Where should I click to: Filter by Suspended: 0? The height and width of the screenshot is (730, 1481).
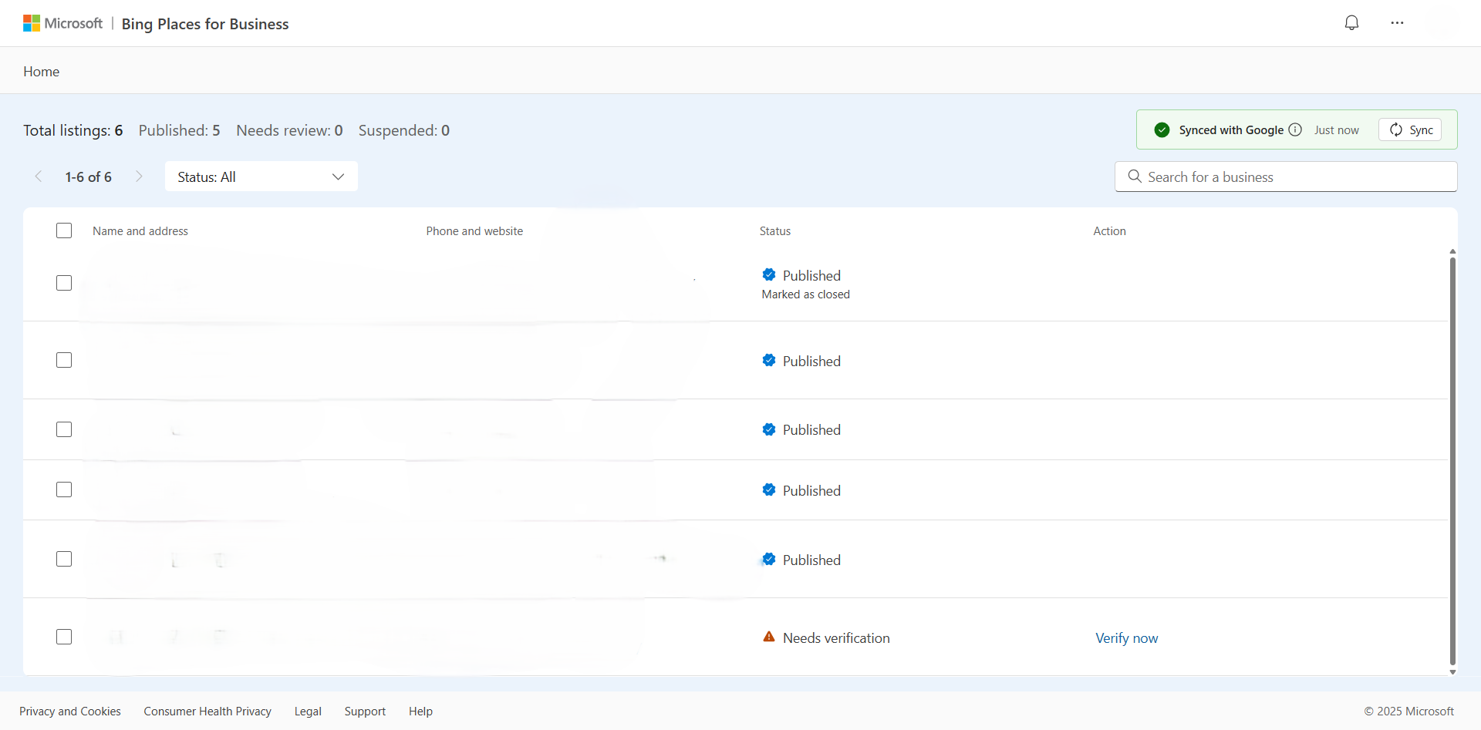(404, 130)
